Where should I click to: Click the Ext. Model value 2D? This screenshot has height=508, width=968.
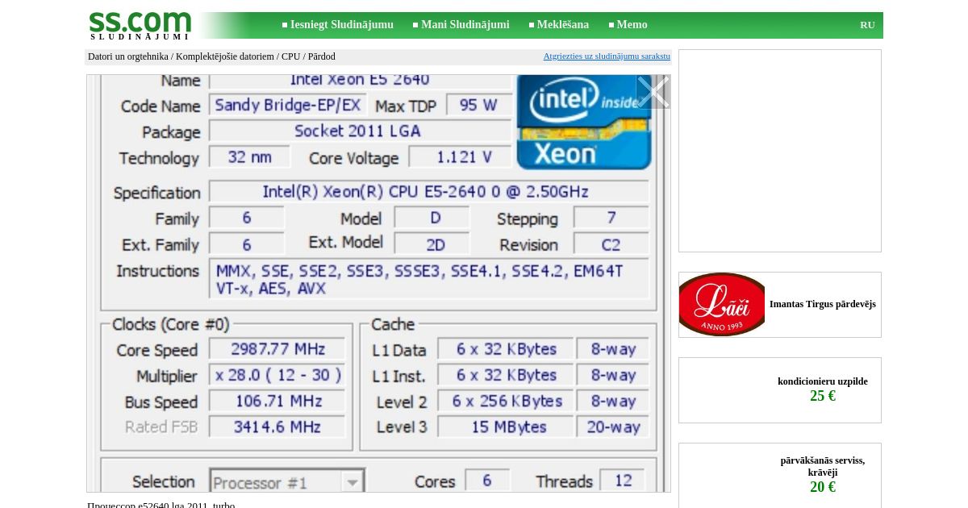click(x=432, y=244)
